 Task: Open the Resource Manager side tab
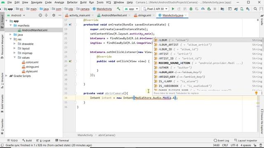[2, 46]
